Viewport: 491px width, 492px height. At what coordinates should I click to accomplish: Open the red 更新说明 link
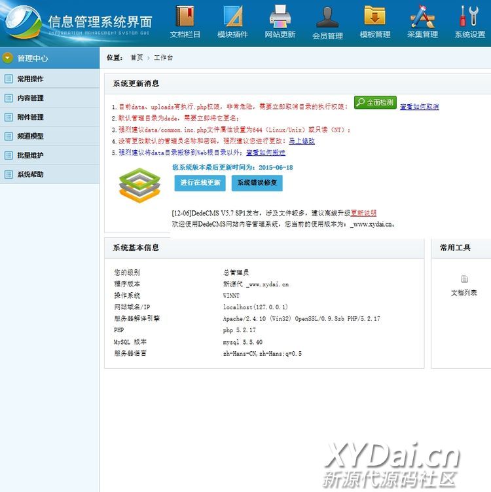click(x=363, y=213)
